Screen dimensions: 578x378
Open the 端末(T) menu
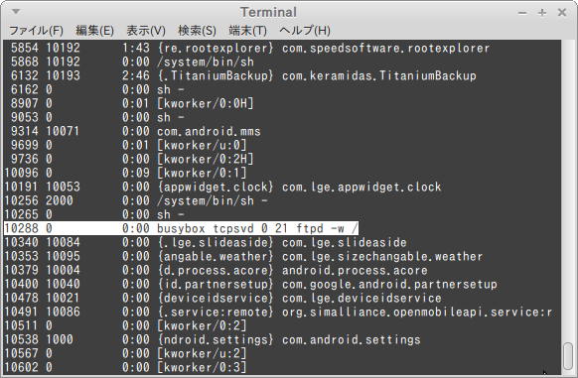tap(247, 30)
